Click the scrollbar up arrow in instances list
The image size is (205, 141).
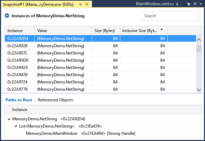(x=199, y=40)
